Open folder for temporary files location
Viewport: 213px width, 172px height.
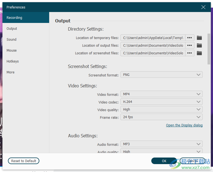click(x=199, y=38)
